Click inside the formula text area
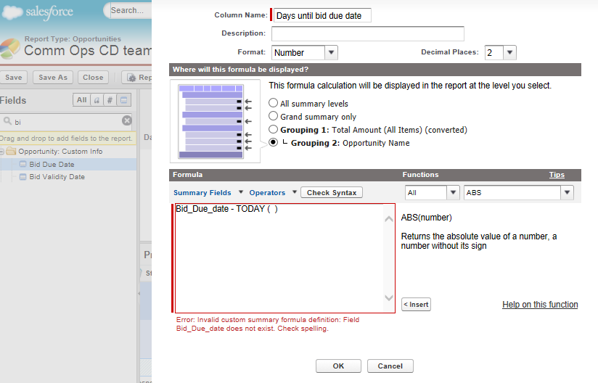This screenshot has height=383, width=598. 279,258
